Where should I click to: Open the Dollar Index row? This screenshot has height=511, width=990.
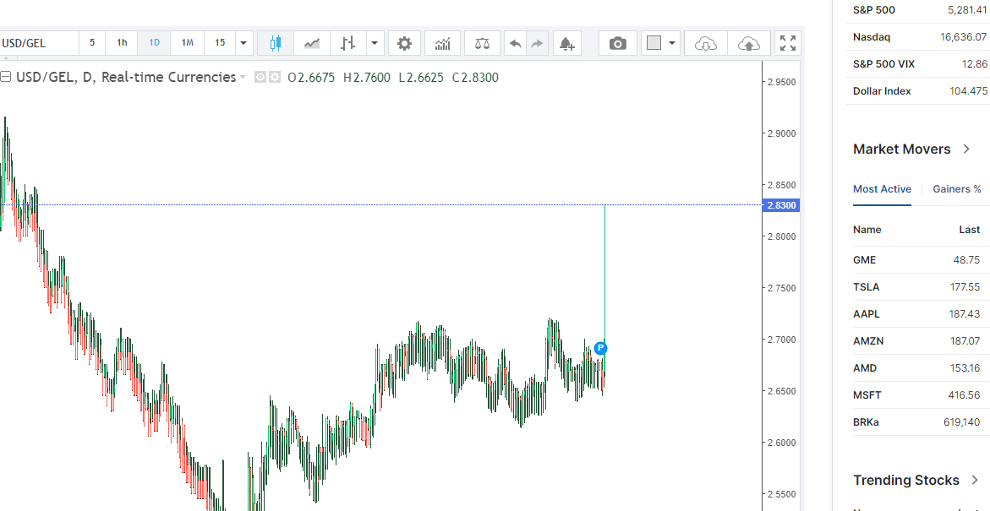pos(918,91)
